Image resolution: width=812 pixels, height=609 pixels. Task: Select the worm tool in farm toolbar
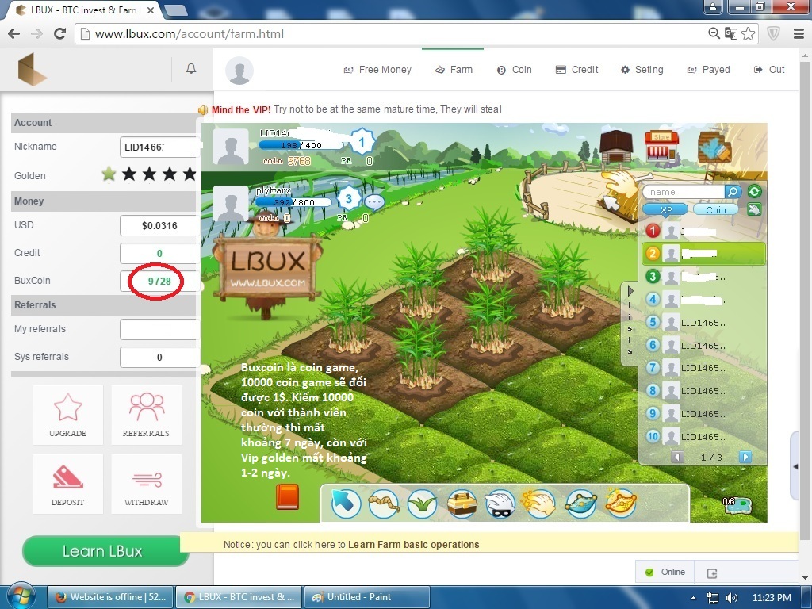(x=383, y=503)
